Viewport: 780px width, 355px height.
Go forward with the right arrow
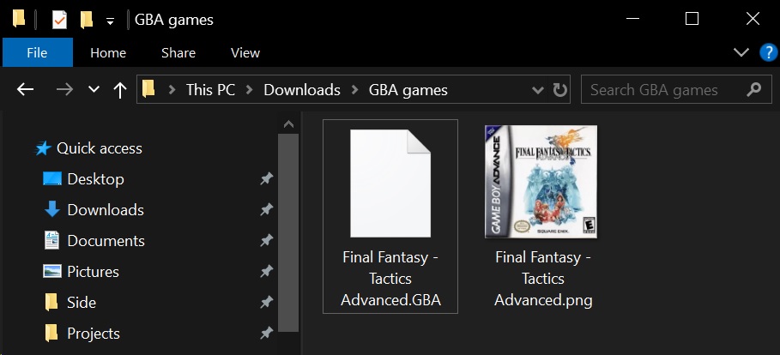tap(64, 89)
